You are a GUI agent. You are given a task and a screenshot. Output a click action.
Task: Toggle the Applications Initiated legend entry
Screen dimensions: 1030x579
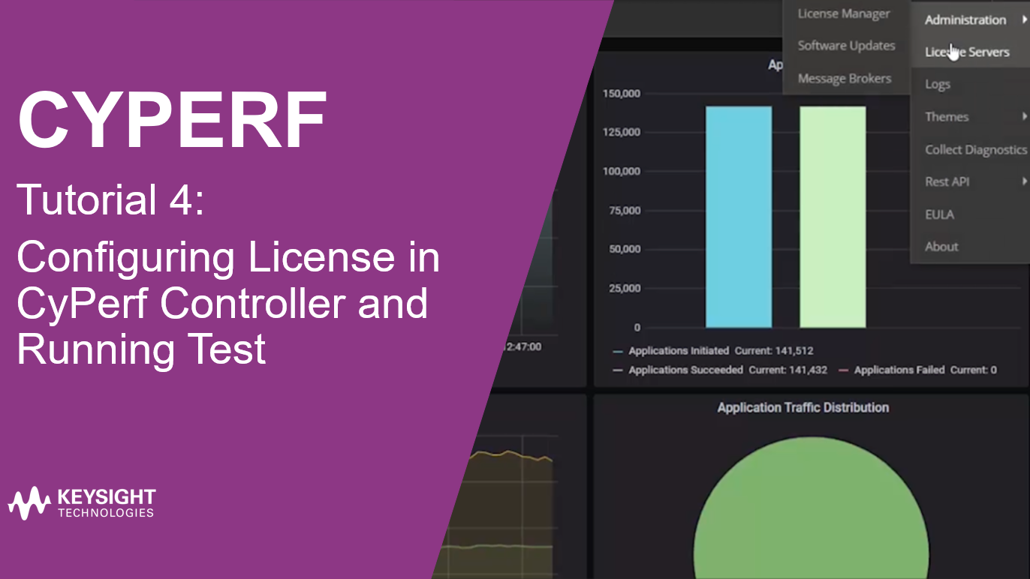713,351
